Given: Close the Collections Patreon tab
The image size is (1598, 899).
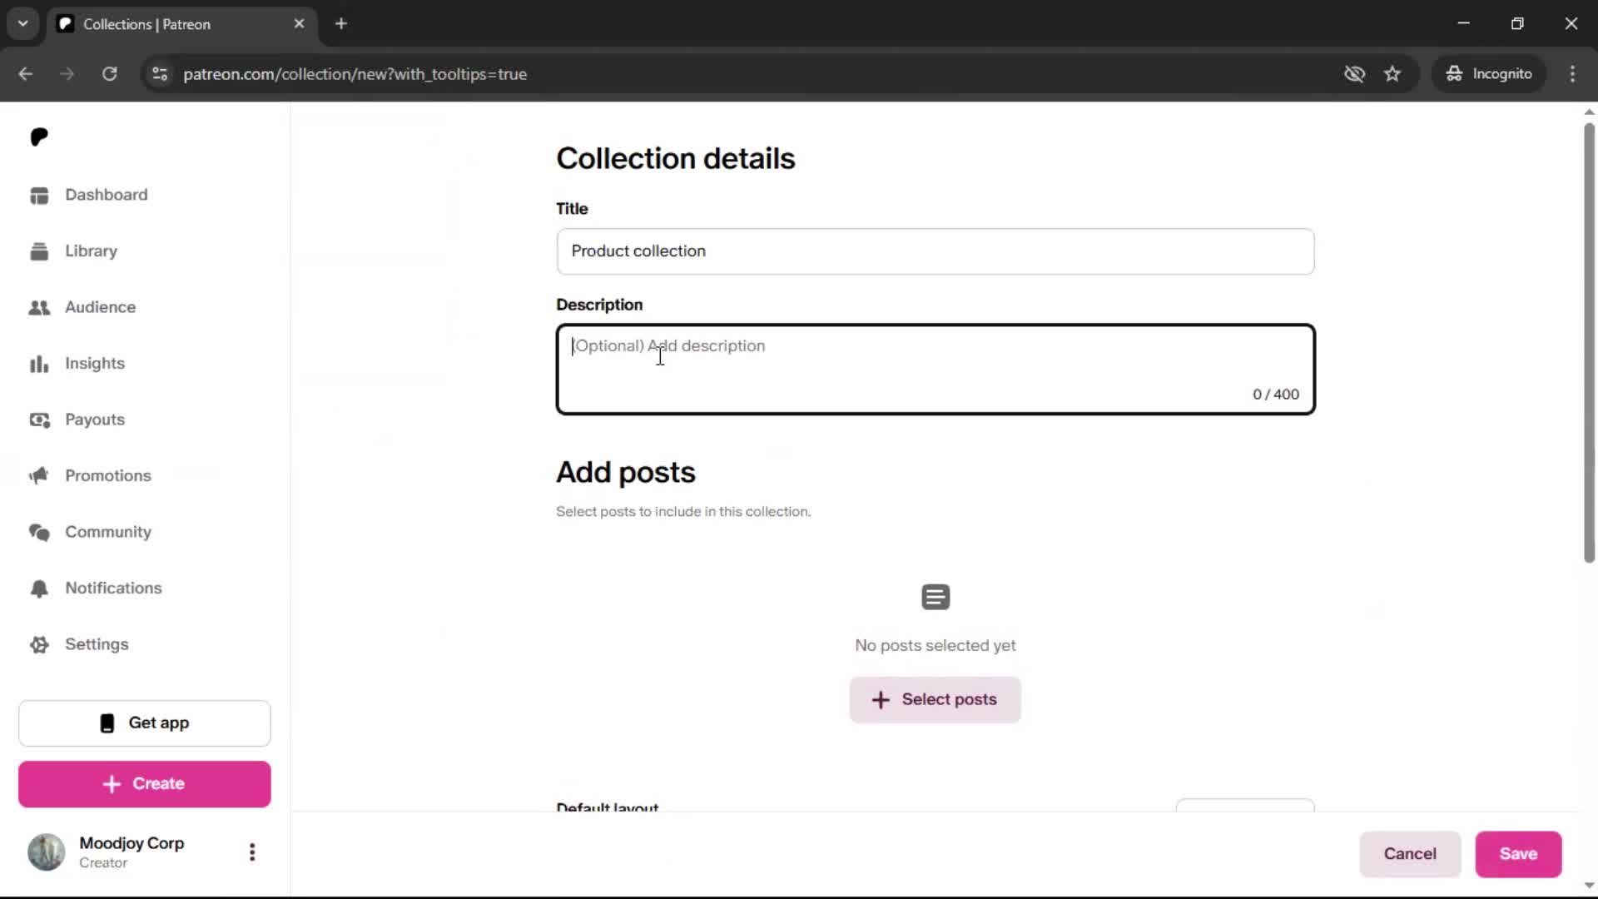Looking at the screenshot, I should (x=300, y=24).
